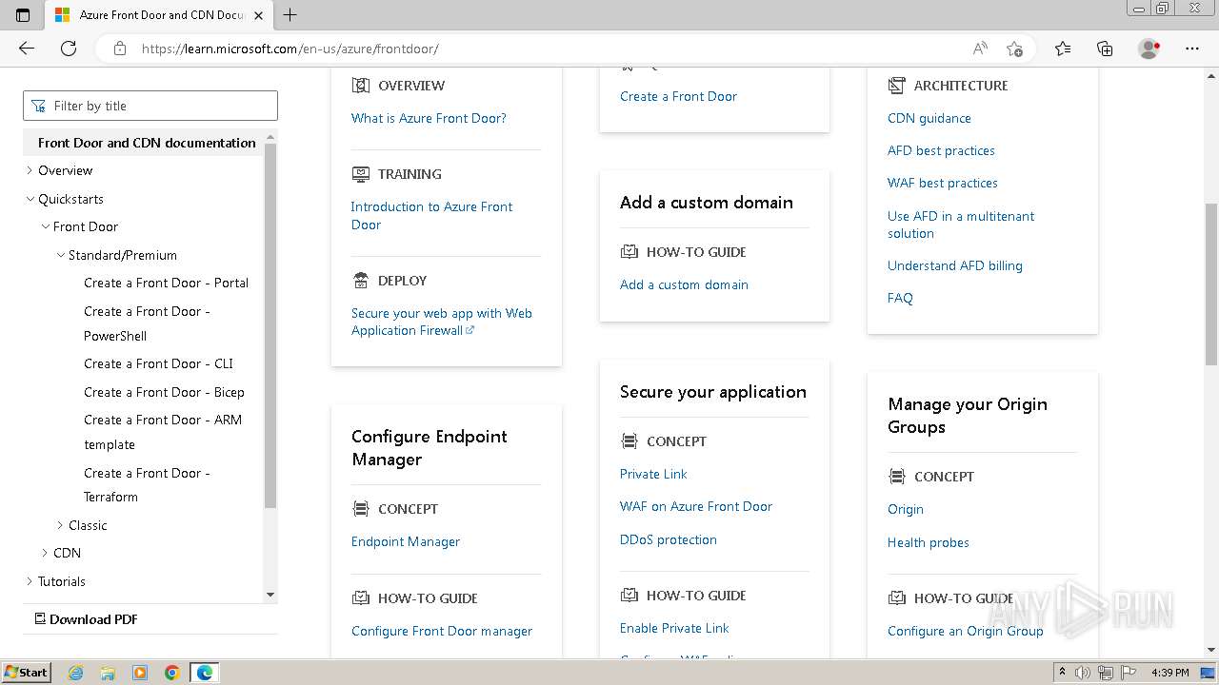
Task: Open a new tab with the plus button
Action: [290, 15]
